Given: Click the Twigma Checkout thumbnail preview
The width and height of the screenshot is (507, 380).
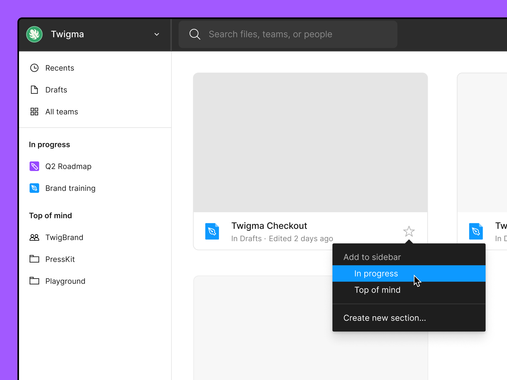Looking at the screenshot, I should (x=310, y=142).
